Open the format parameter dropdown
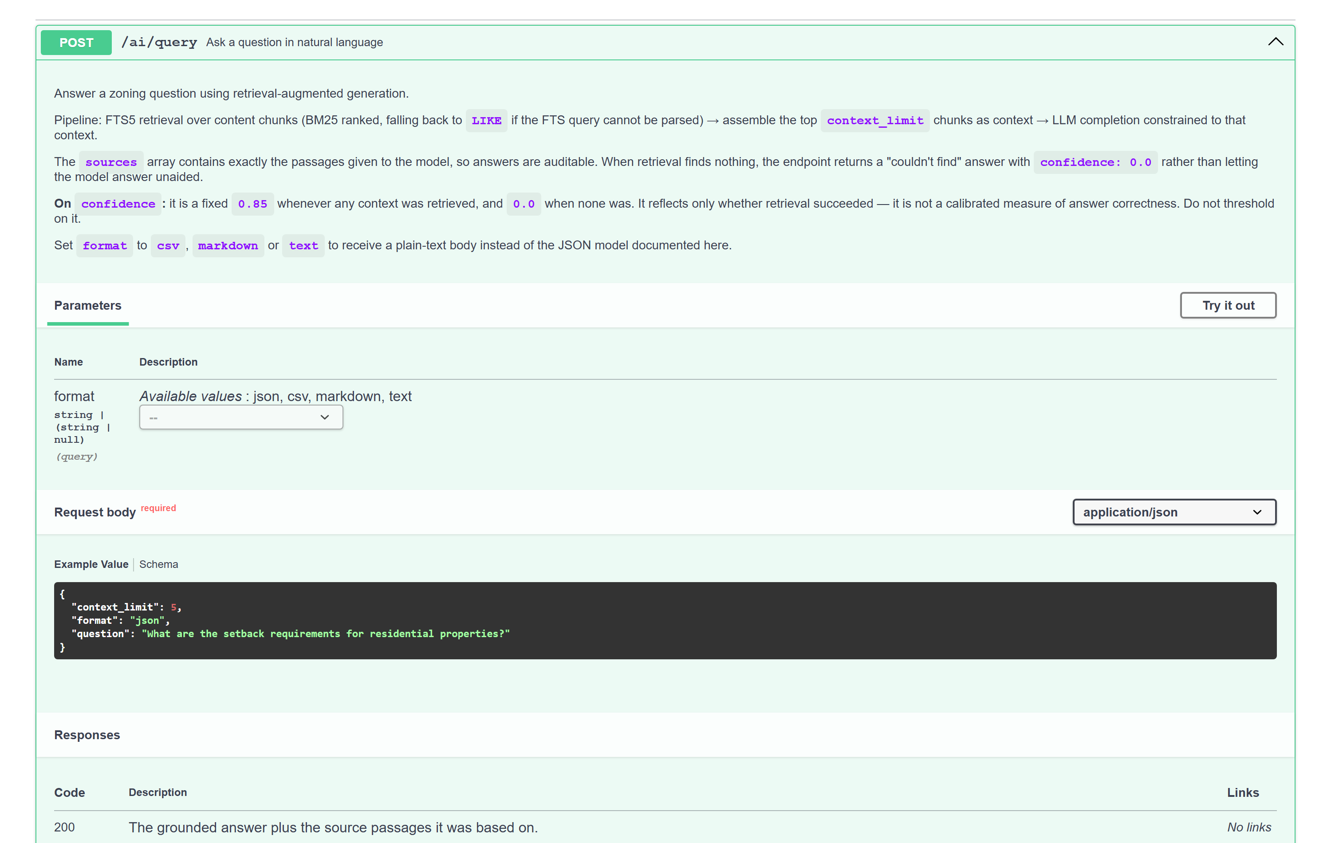The height and width of the screenshot is (843, 1331). [x=241, y=418]
